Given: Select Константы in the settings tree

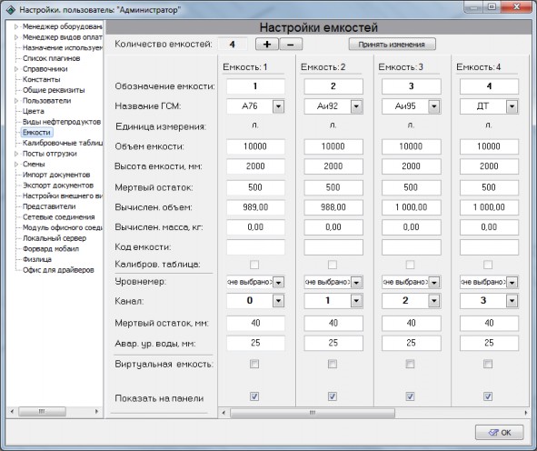Looking at the screenshot, I should point(42,79).
